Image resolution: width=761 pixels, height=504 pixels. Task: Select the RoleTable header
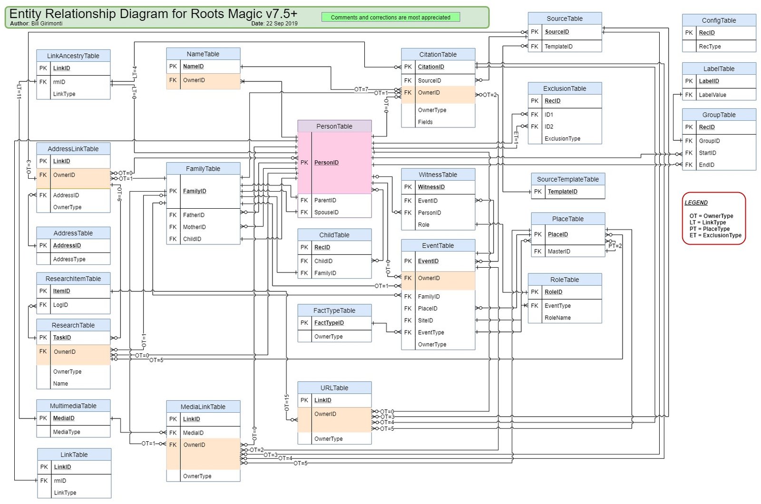coord(565,280)
